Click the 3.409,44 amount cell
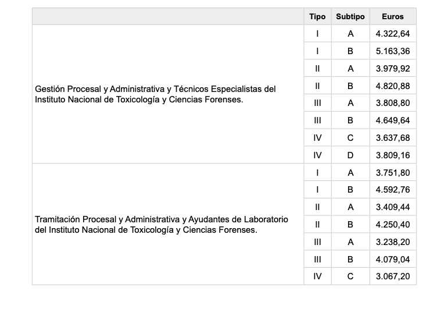The width and height of the screenshot is (448, 309). (393, 207)
